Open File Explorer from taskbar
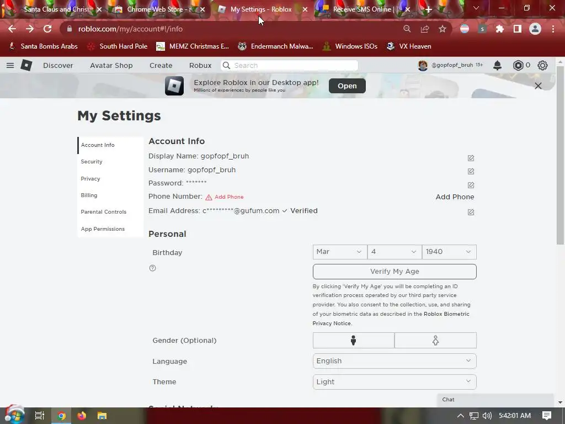This screenshot has width=565, height=424. 102,416
